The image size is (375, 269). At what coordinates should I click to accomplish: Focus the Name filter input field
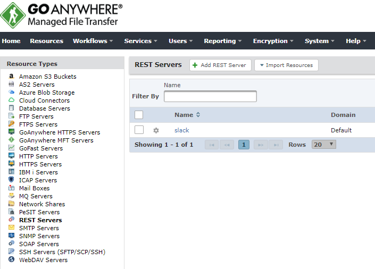point(210,96)
